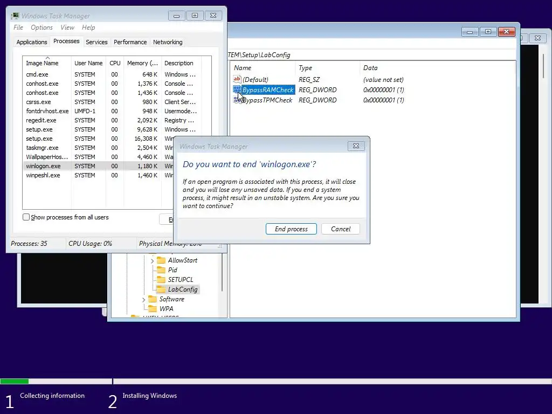Image resolution: width=552 pixels, height=414 pixels.
Task: Select the Processes tab
Action: [x=66, y=41]
